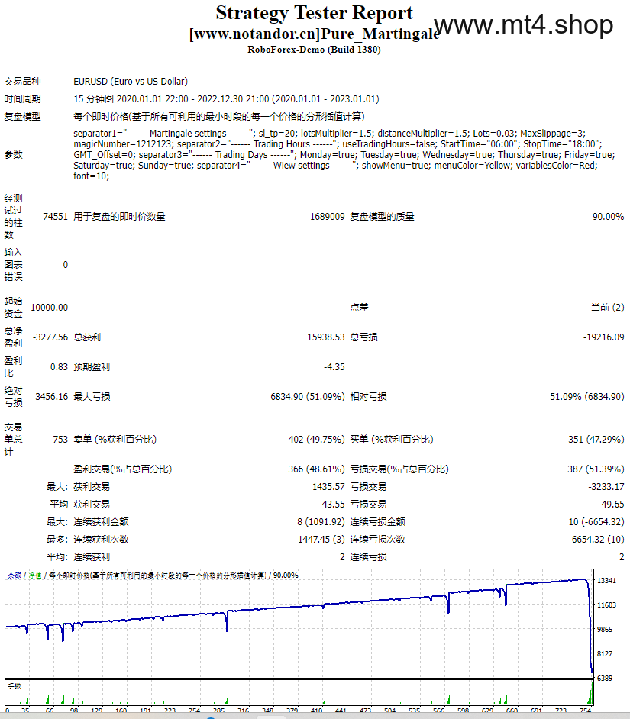Image resolution: width=630 pixels, height=719 pixels.
Task: Click the Martingale settings parameters block
Action: click(x=344, y=154)
